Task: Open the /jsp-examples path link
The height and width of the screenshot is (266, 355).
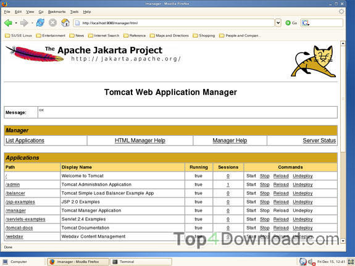Action: point(20,202)
